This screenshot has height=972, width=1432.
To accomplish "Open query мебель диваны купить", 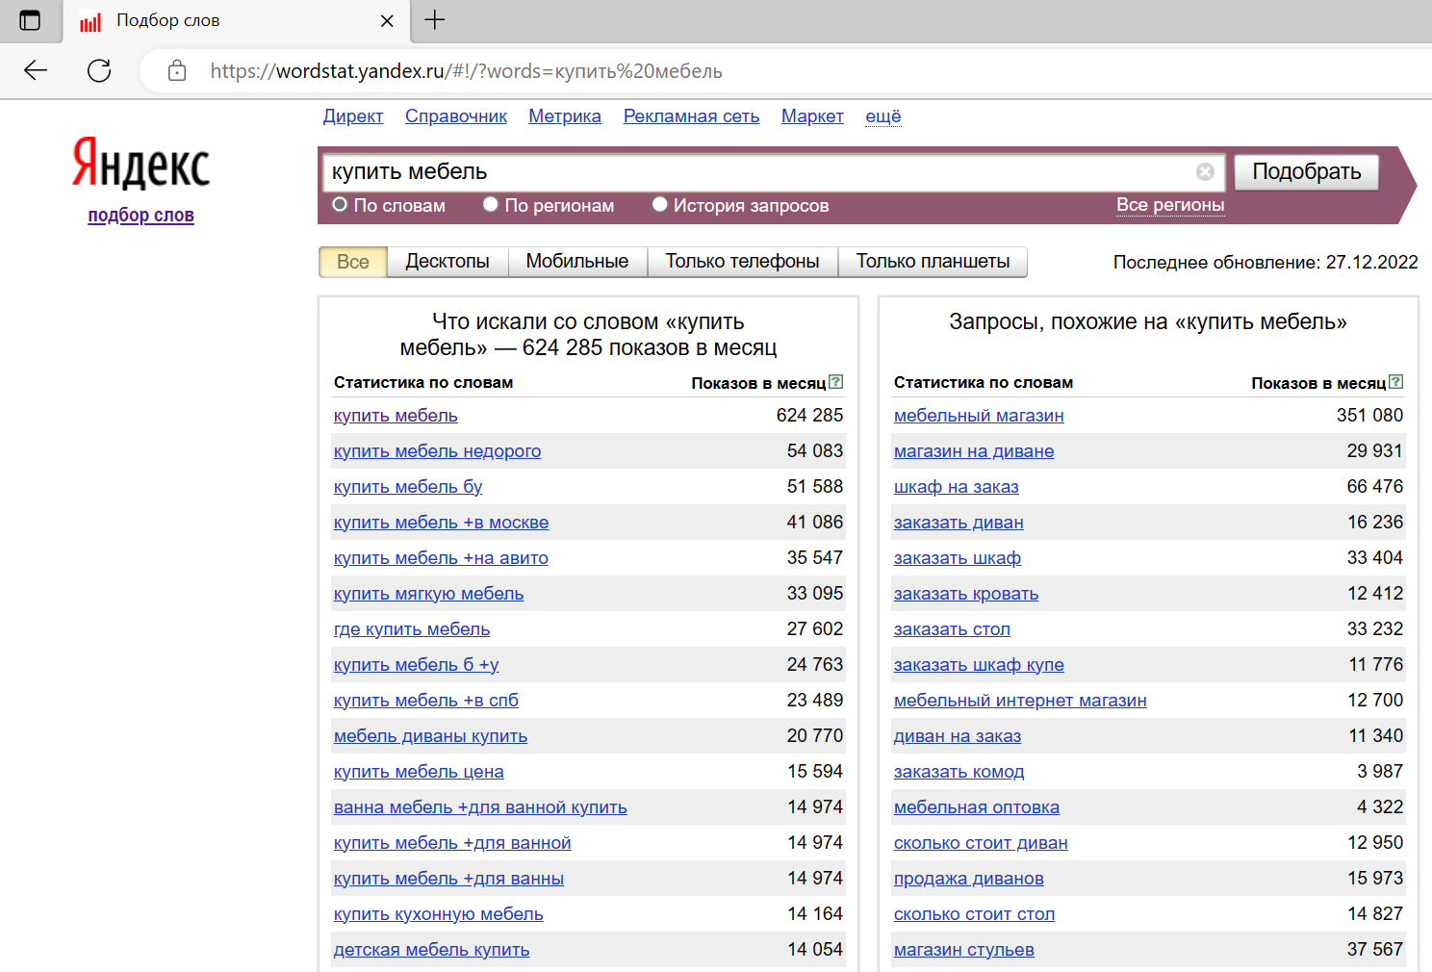I will [430, 736].
